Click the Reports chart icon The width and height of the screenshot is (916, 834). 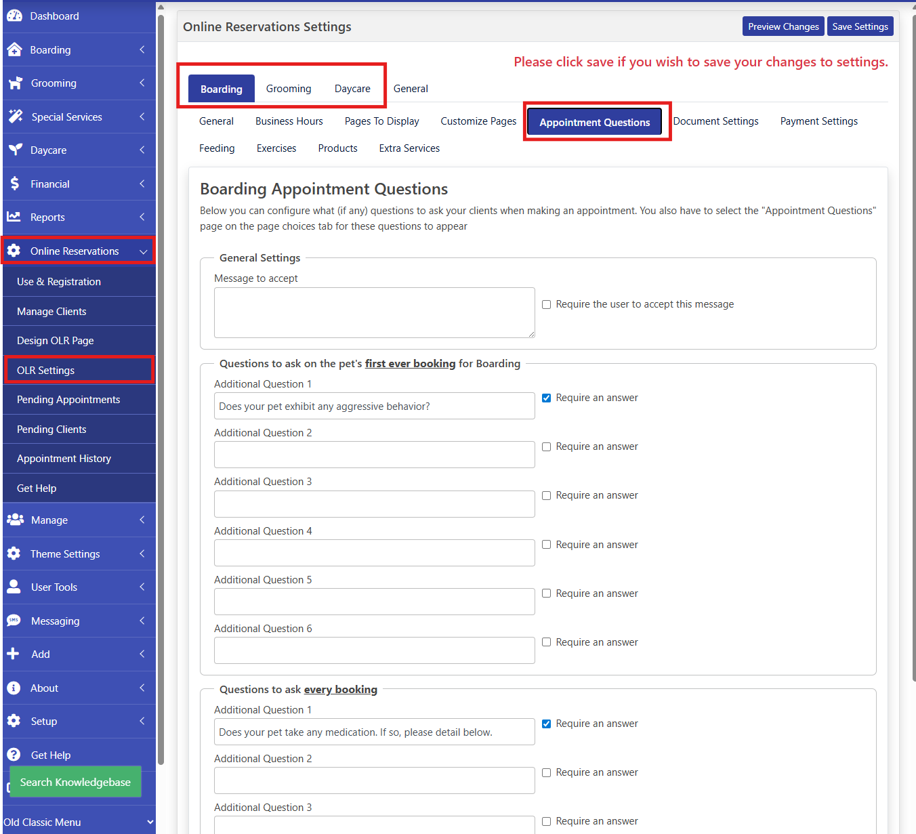[14, 217]
